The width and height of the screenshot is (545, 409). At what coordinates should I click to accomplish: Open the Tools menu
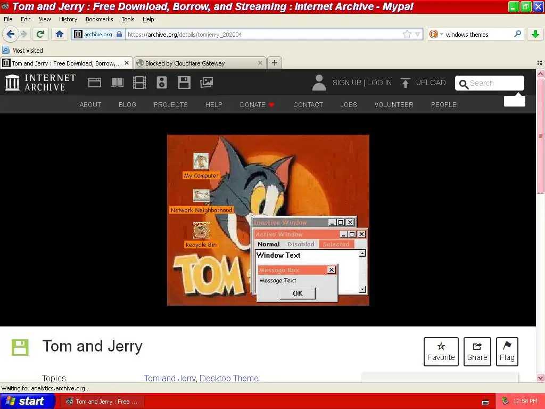click(128, 19)
